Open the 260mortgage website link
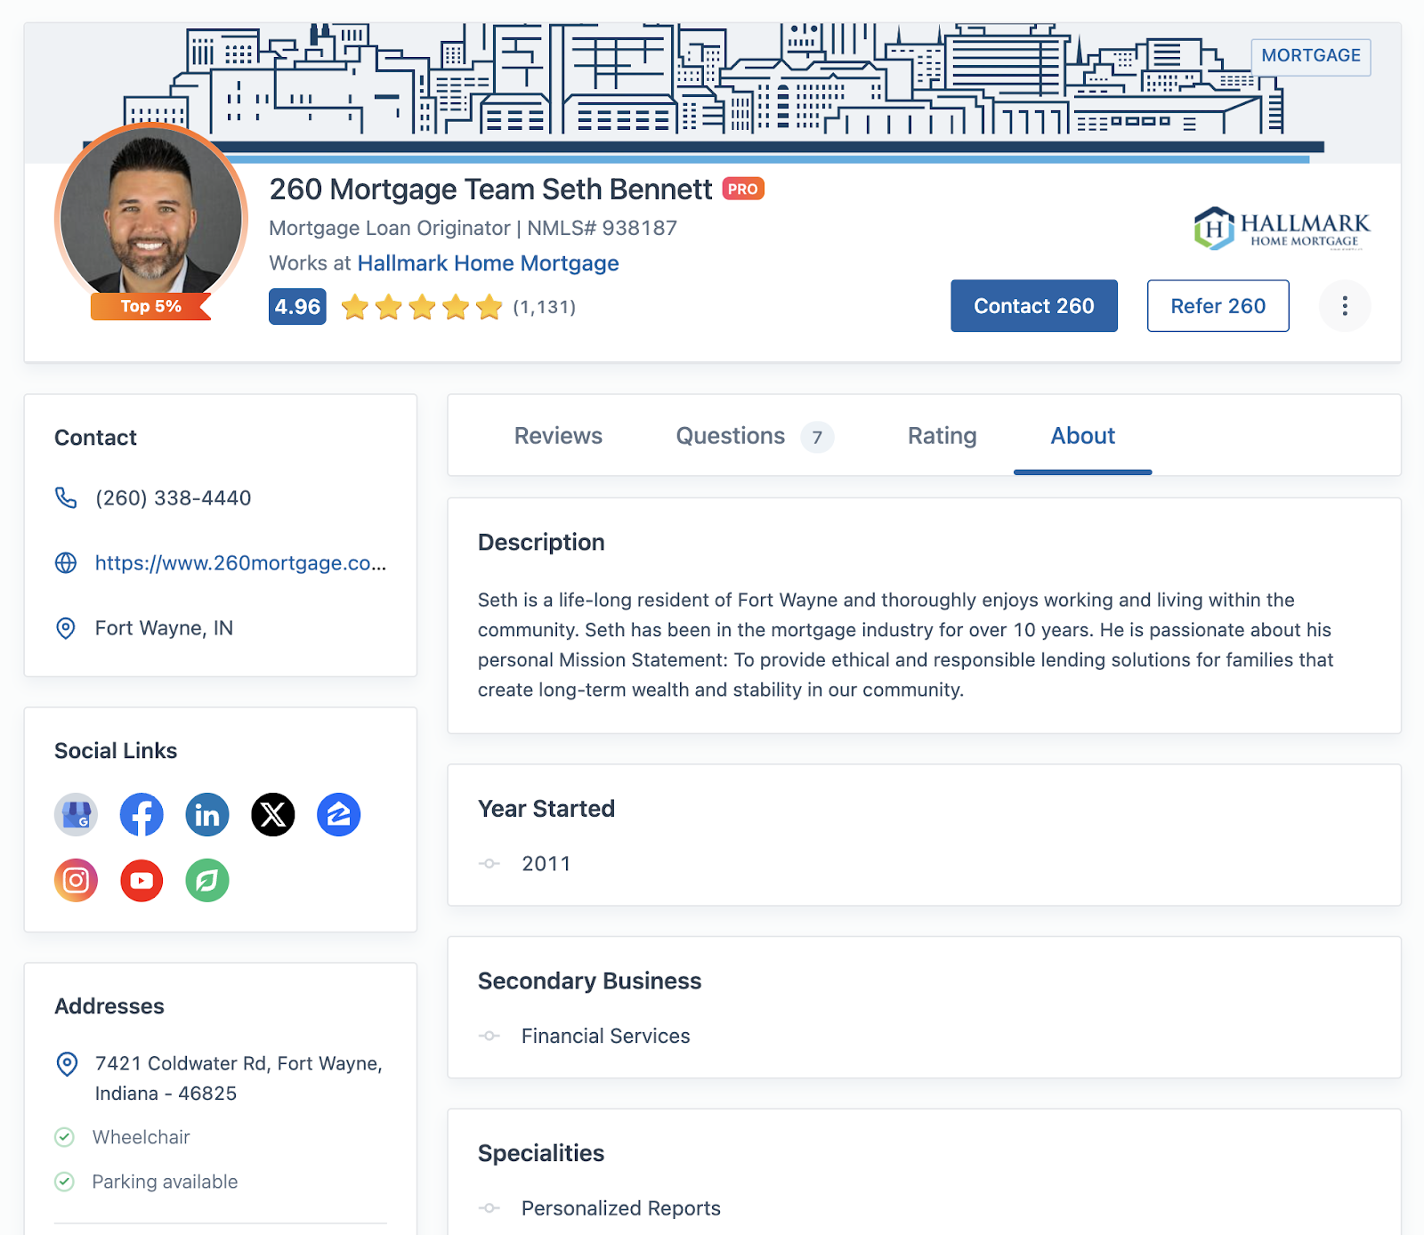The width and height of the screenshot is (1424, 1235). 240,563
